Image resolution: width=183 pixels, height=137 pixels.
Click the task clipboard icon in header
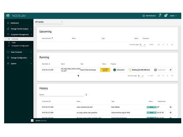point(165,16)
